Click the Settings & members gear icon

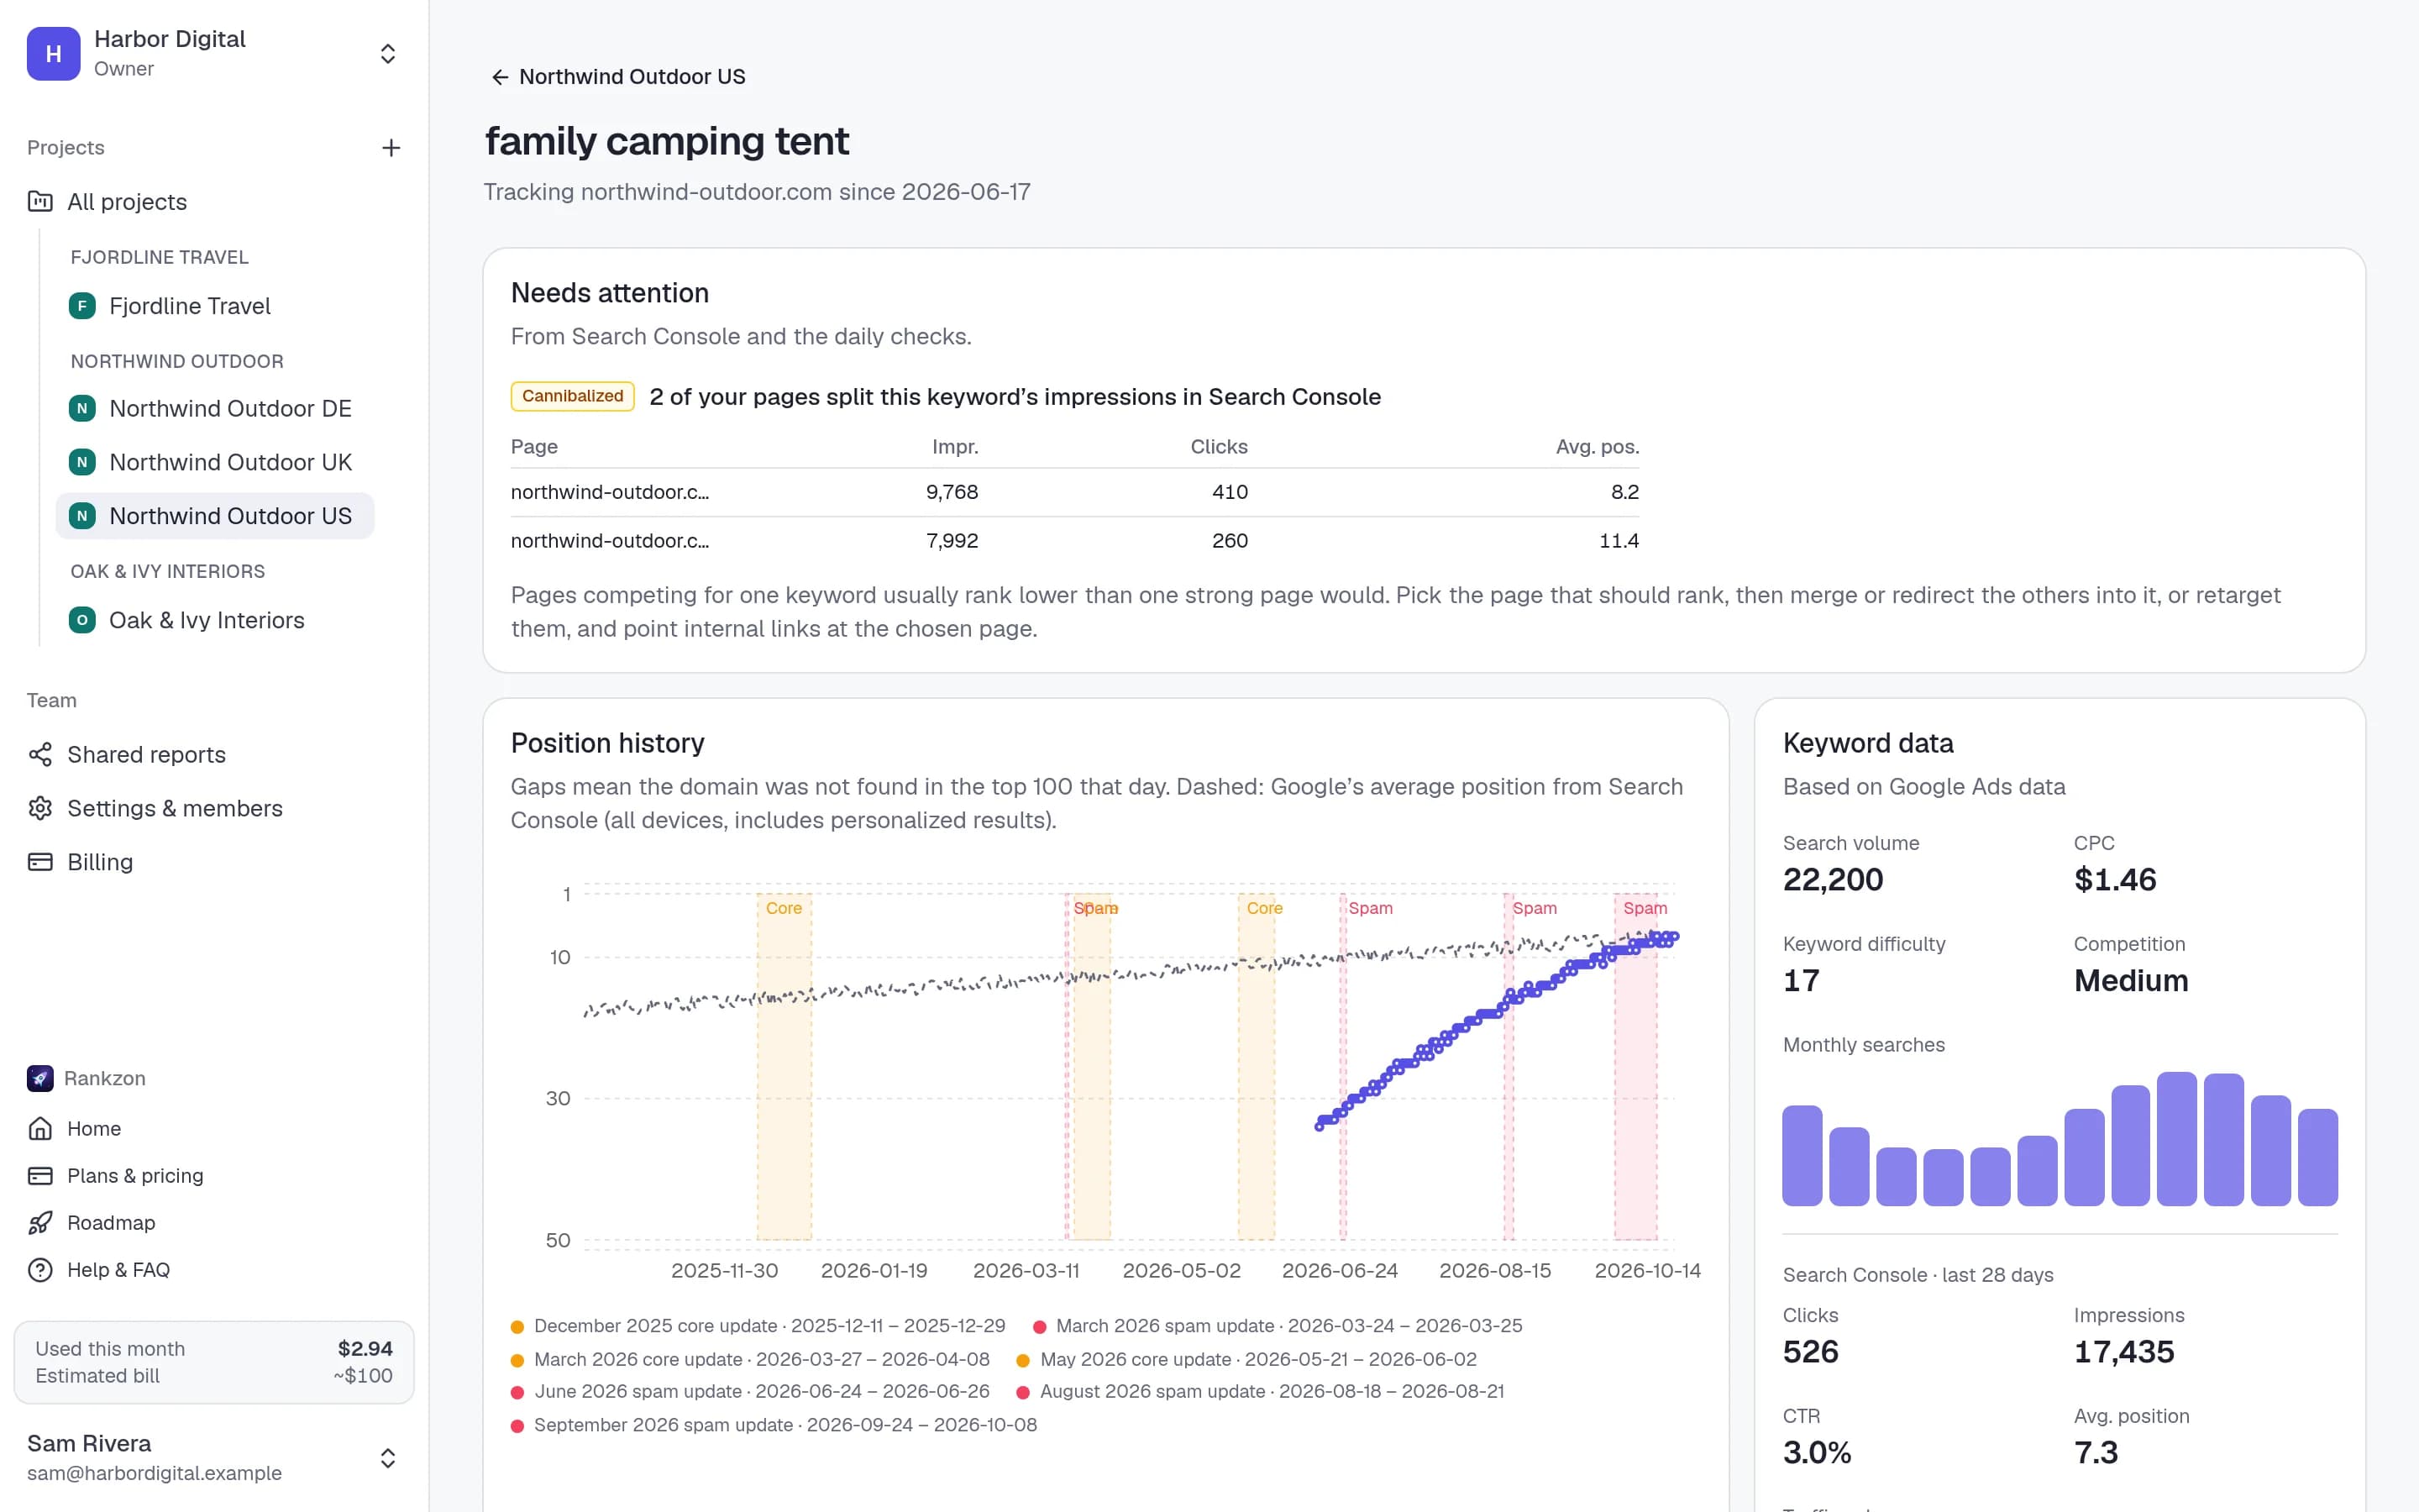40,808
